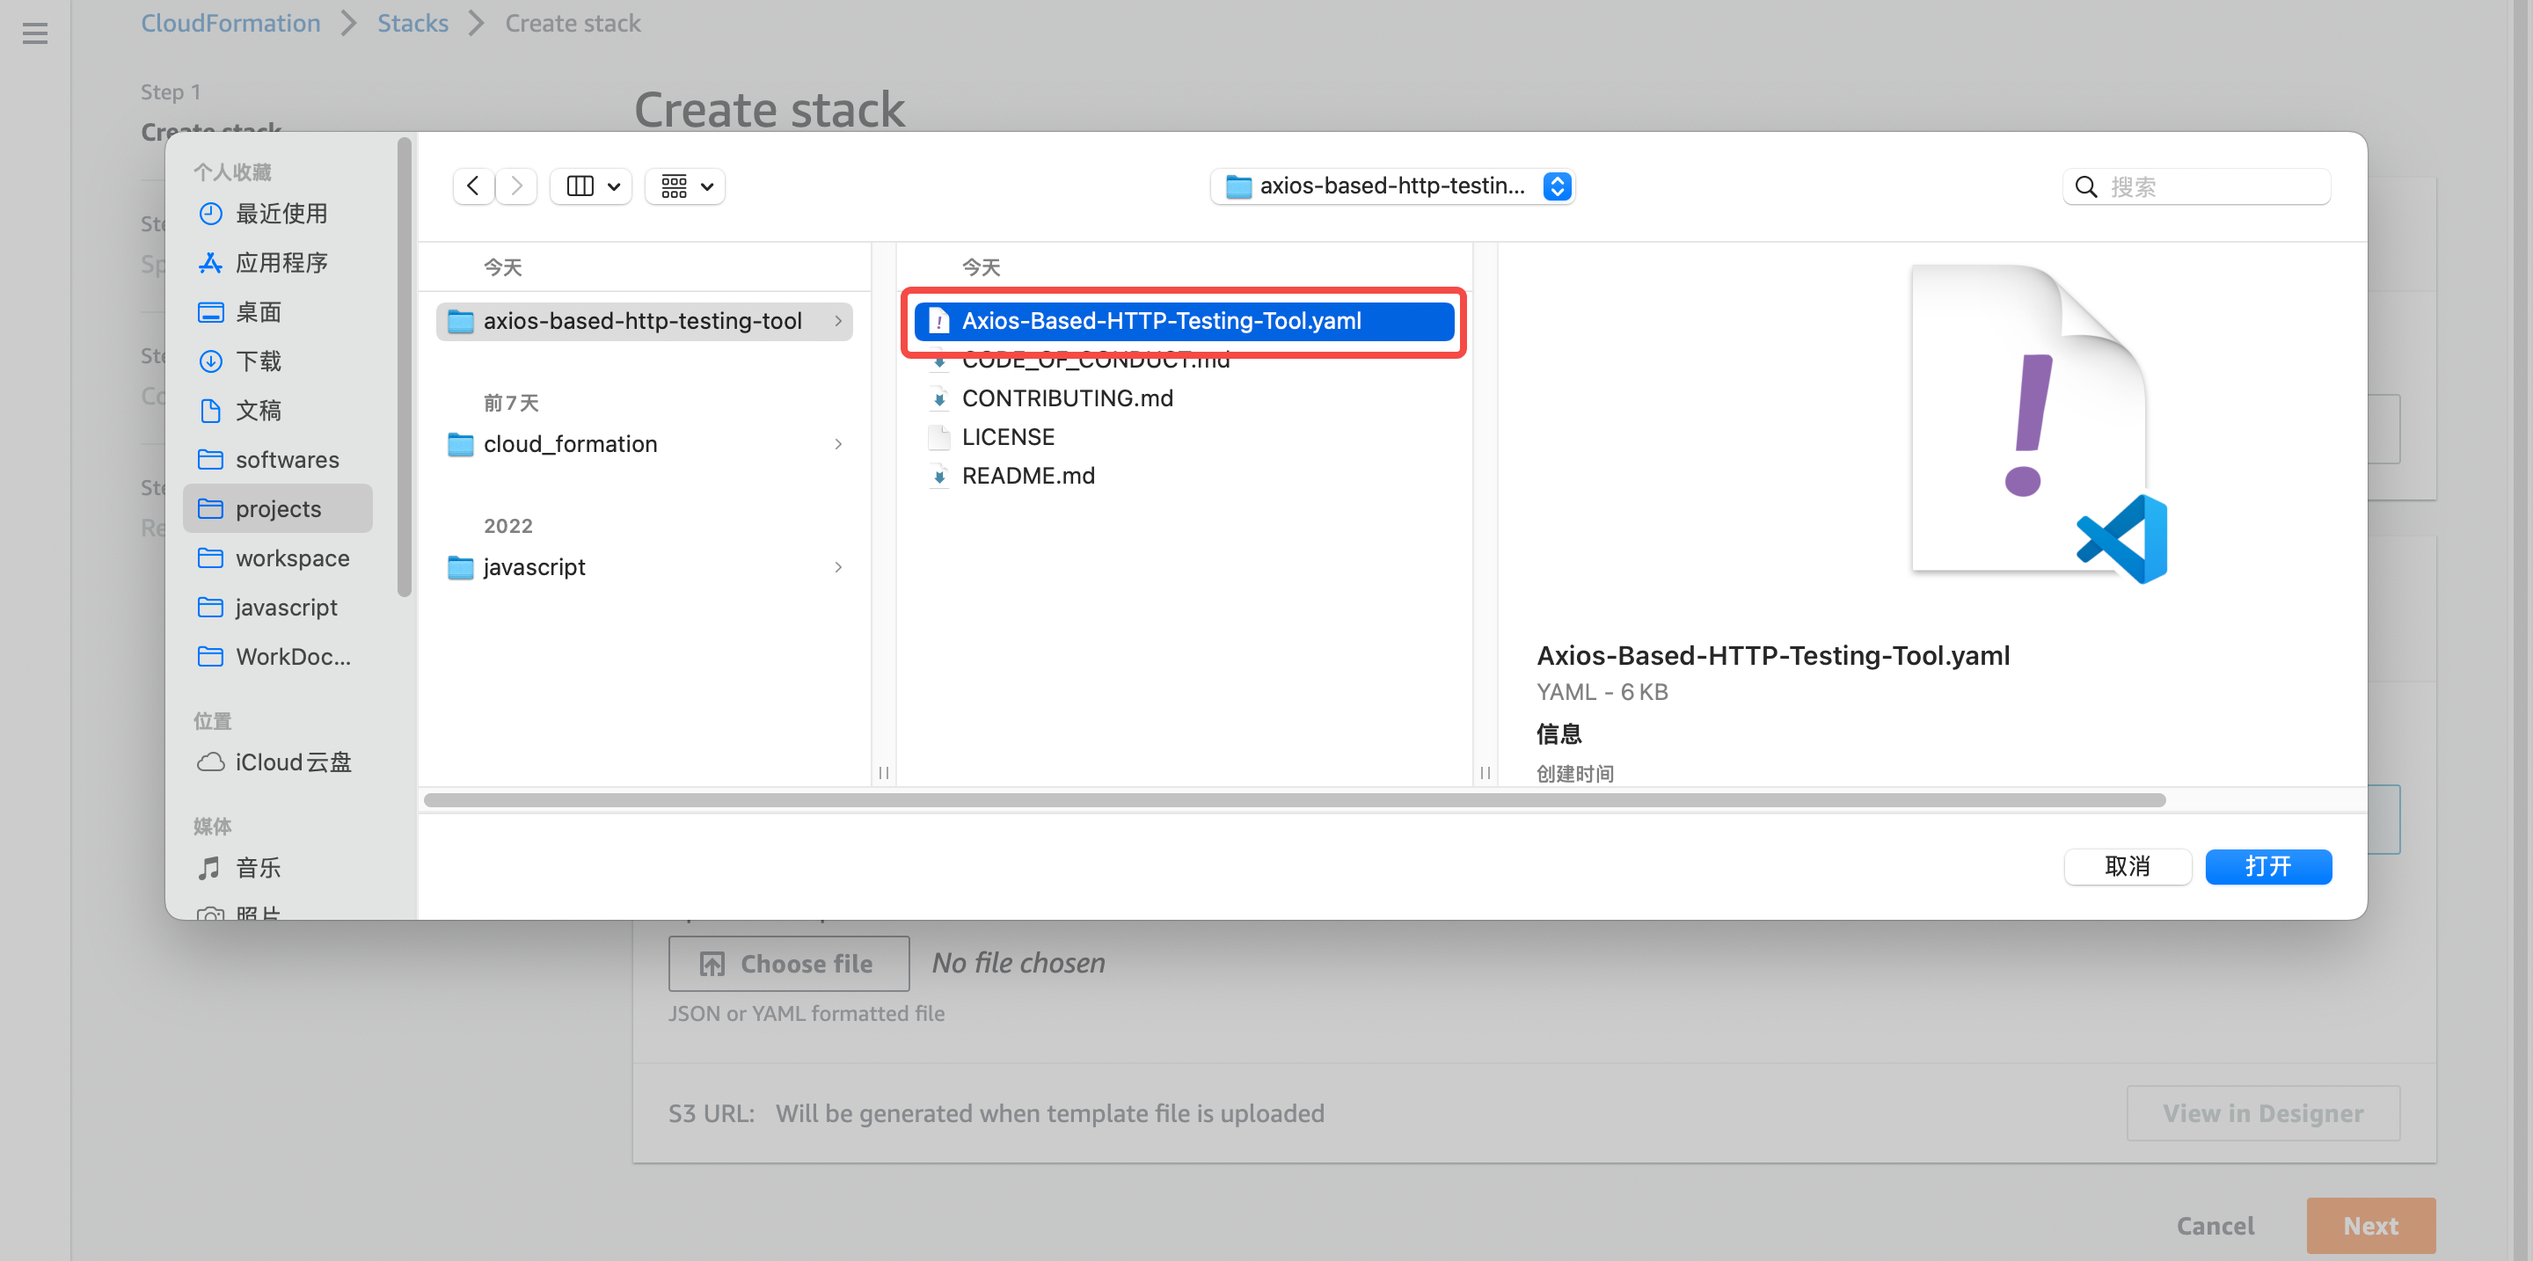2533x1261 pixels.
Task: Click the Choose file button
Action: pyautogui.click(x=789, y=963)
